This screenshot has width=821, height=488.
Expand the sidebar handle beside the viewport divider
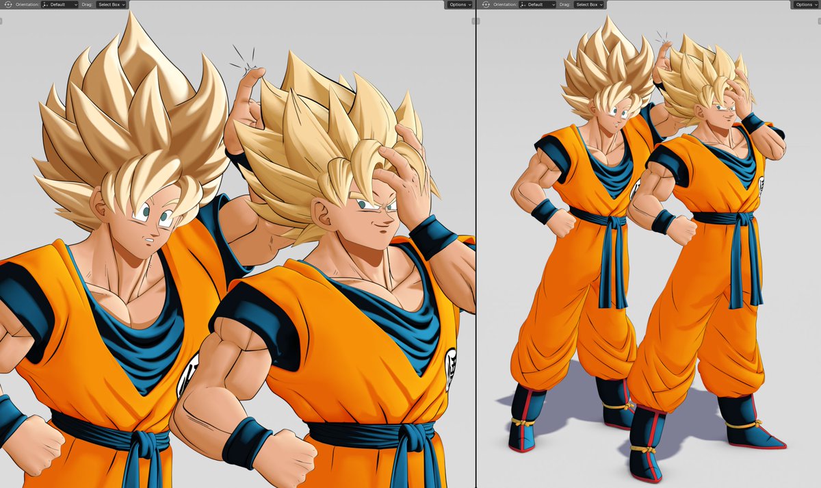point(473,21)
